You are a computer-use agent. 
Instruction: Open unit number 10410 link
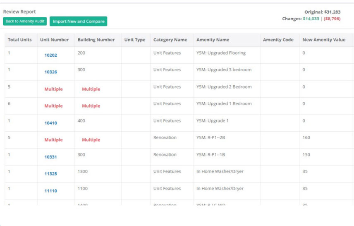[50, 123]
